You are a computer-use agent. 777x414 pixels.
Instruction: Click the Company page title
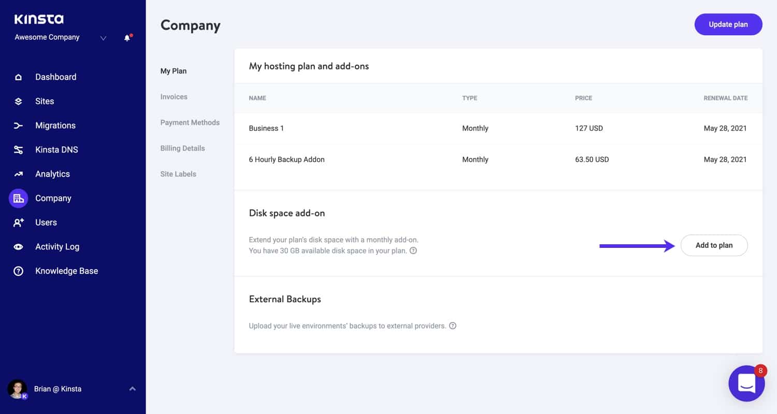point(191,25)
